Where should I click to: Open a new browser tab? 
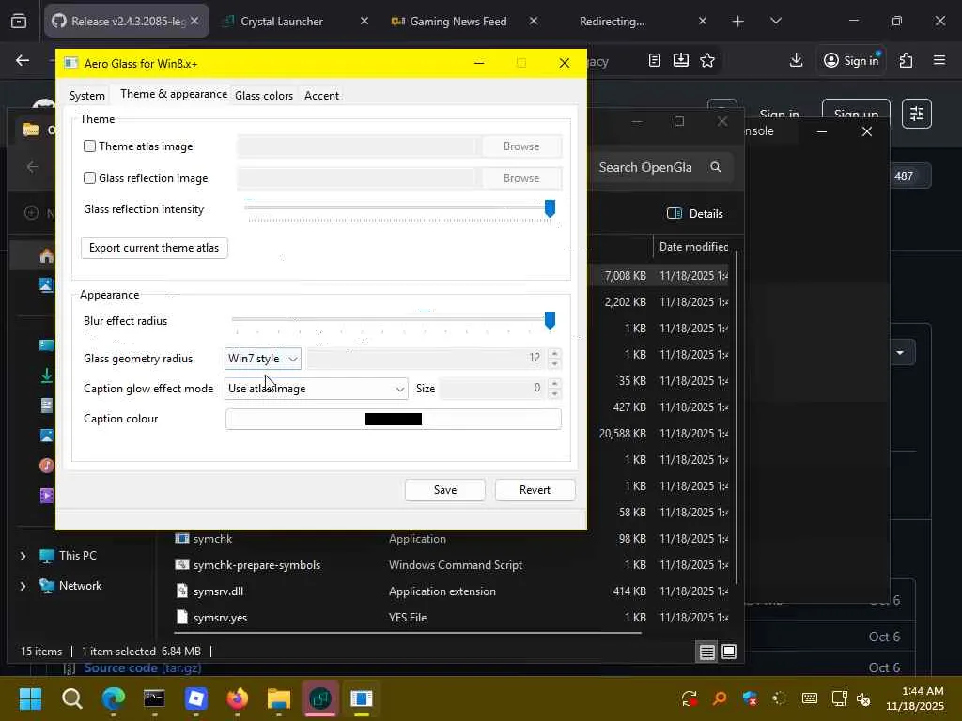[x=738, y=22]
